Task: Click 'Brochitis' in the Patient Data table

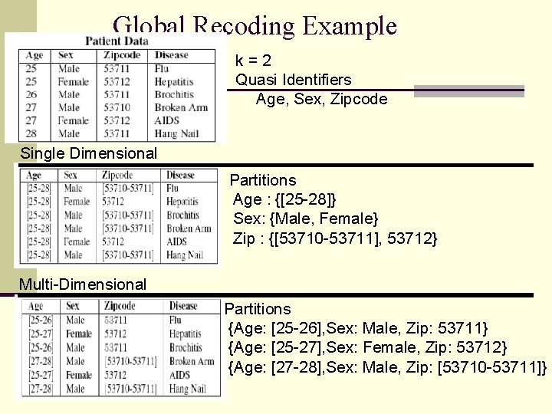Action: [174, 95]
